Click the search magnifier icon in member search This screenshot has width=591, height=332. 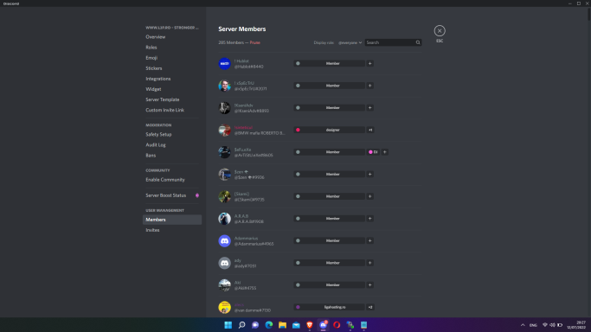click(418, 42)
